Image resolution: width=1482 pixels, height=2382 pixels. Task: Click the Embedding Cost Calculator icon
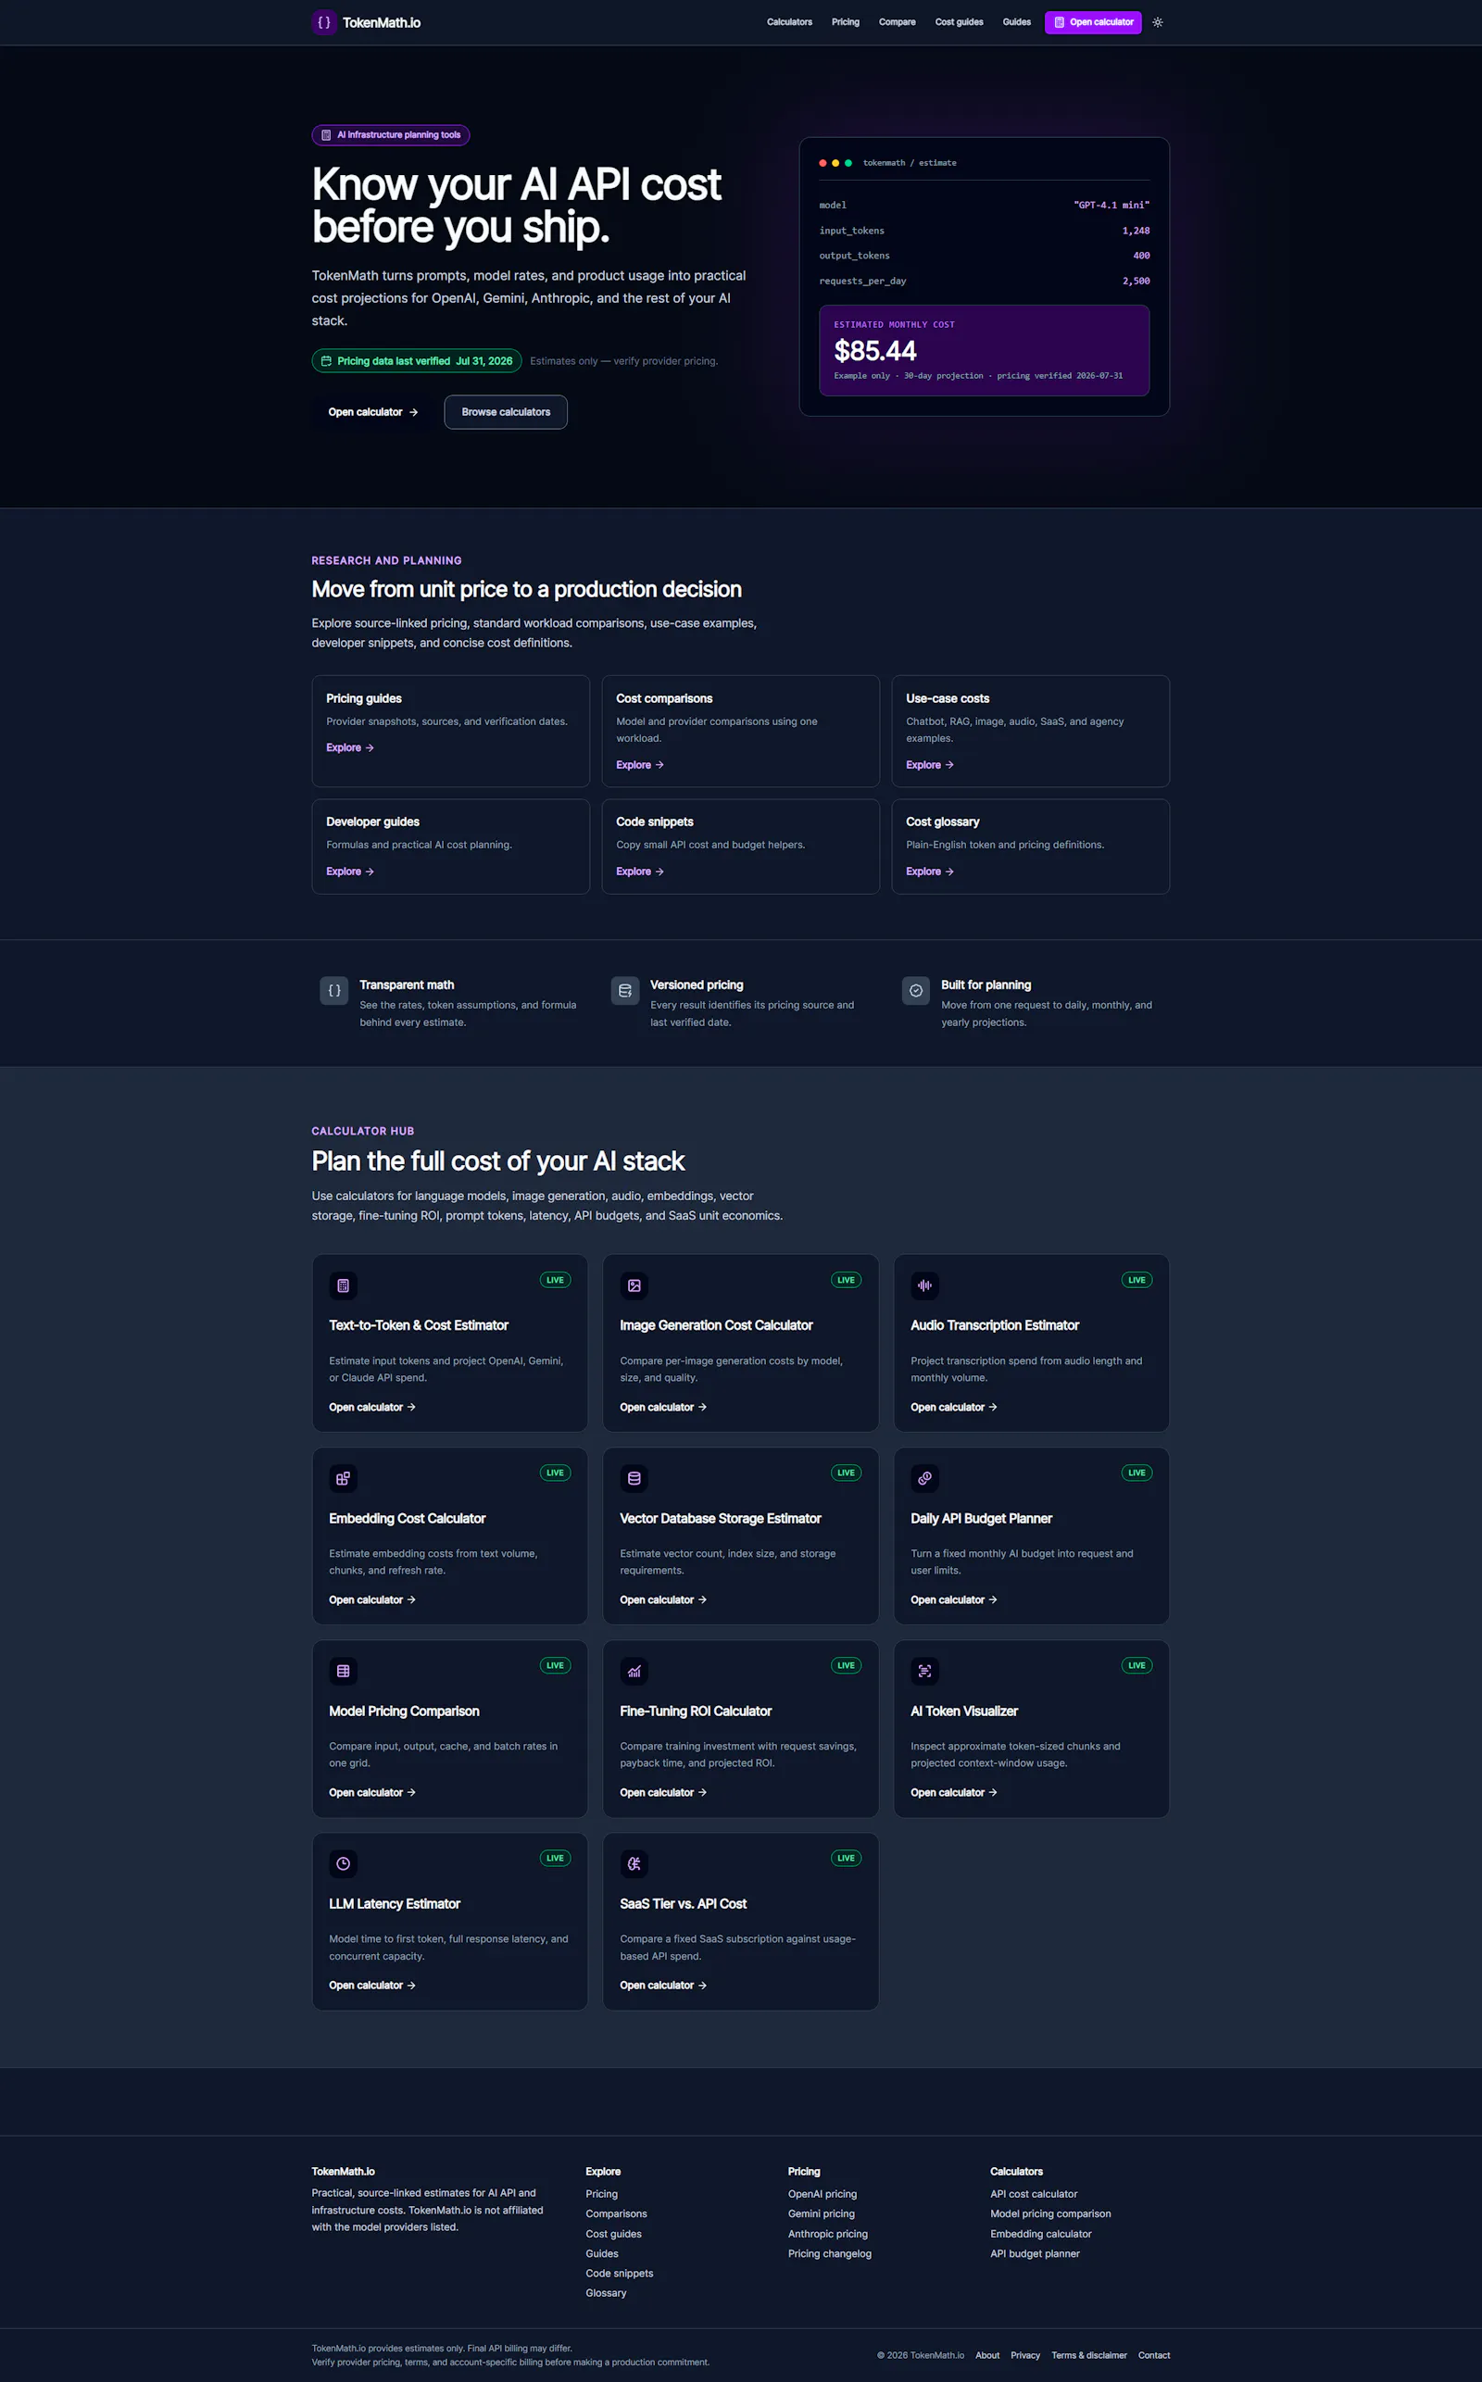(343, 1479)
